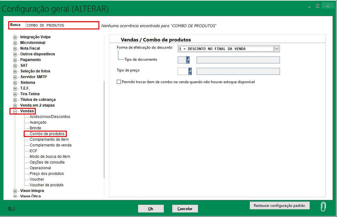Select Acréscimos/Descontos under Vendas
Viewport: 337px width, 217px height.
pos(50,117)
